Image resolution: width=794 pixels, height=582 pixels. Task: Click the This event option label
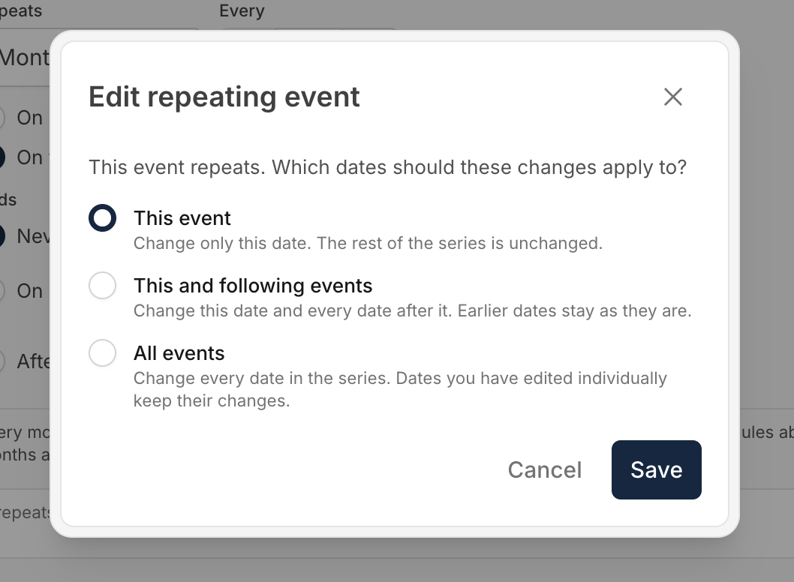point(182,218)
